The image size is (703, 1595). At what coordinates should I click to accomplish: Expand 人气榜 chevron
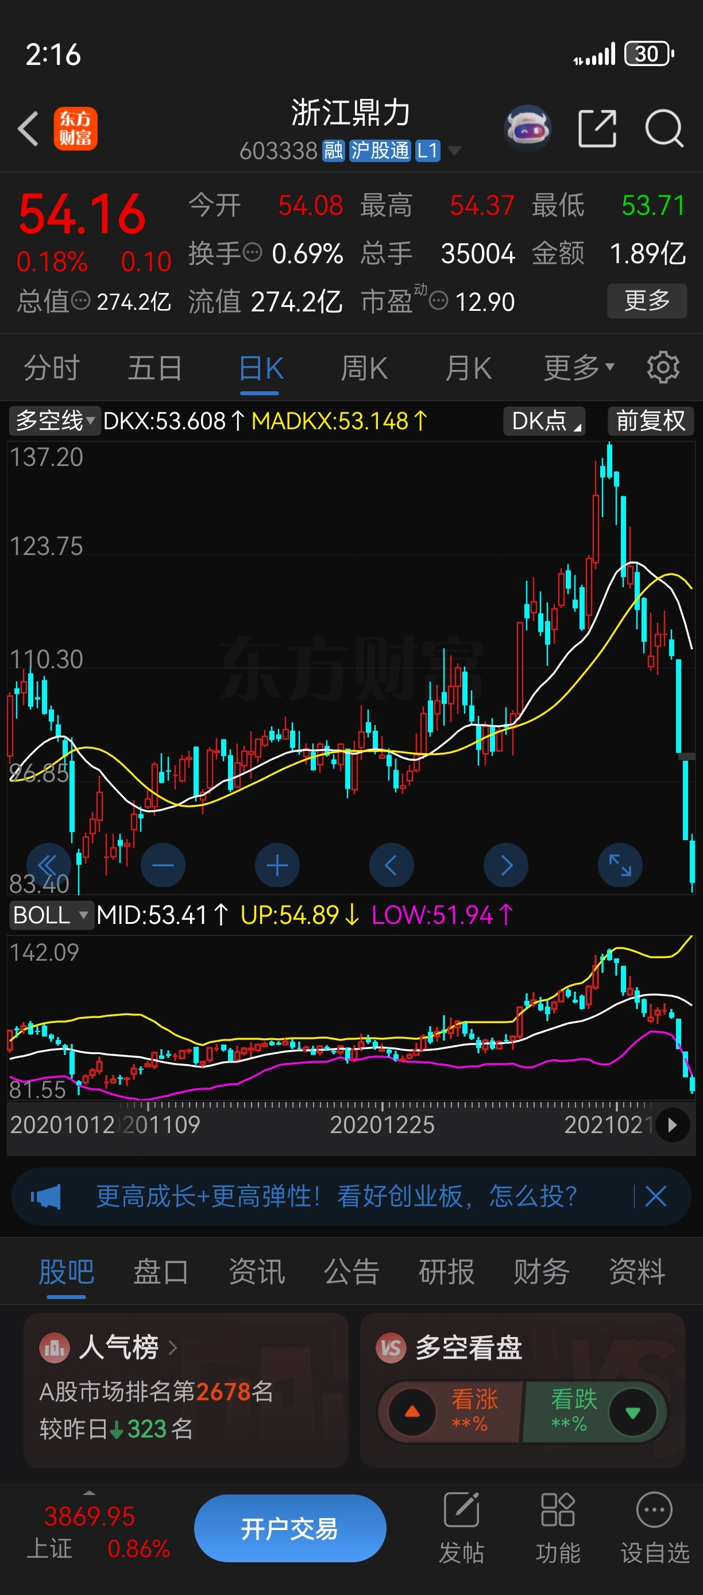[x=173, y=1347]
